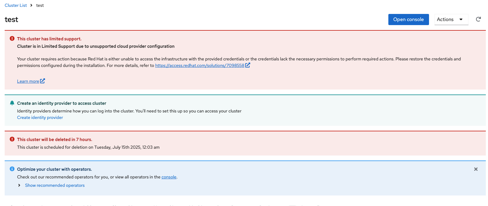Open the console link in operators alert
Viewport: 488px width, 206px height.
click(169, 177)
